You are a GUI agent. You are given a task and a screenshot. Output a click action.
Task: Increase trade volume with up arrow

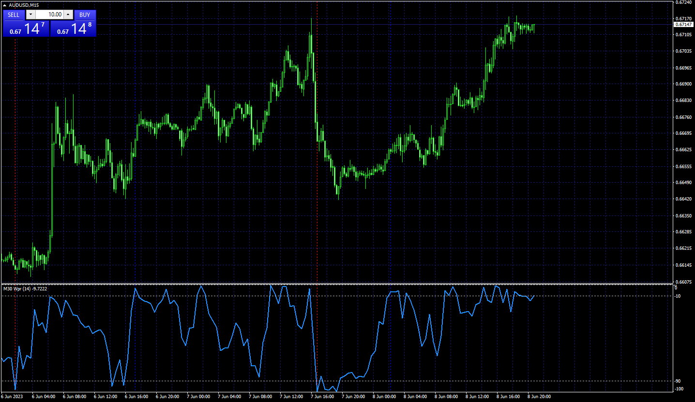68,15
